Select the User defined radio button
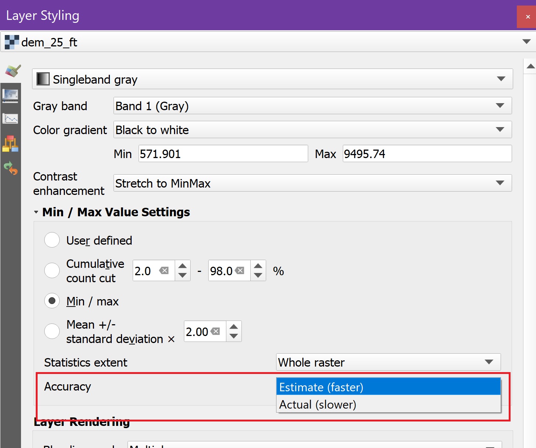This screenshot has width=536, height=448. 52,240
